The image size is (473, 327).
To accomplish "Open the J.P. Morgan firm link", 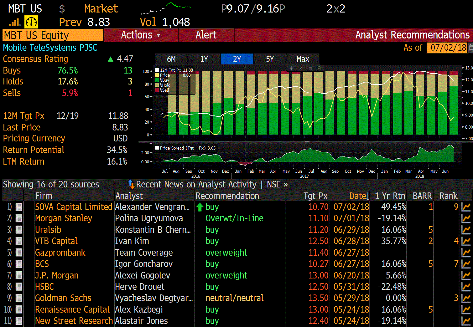I will pos(57,275).
